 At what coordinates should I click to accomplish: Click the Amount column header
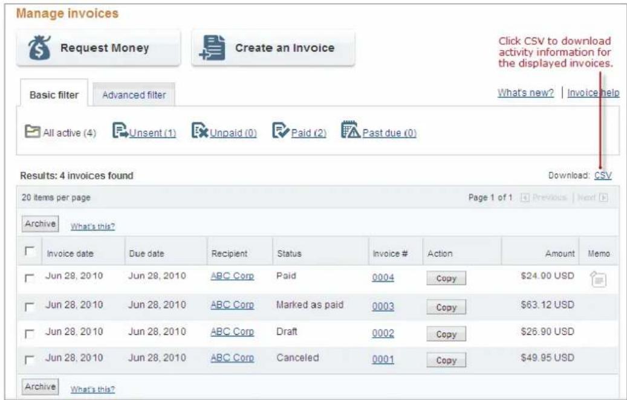[560, 254]
